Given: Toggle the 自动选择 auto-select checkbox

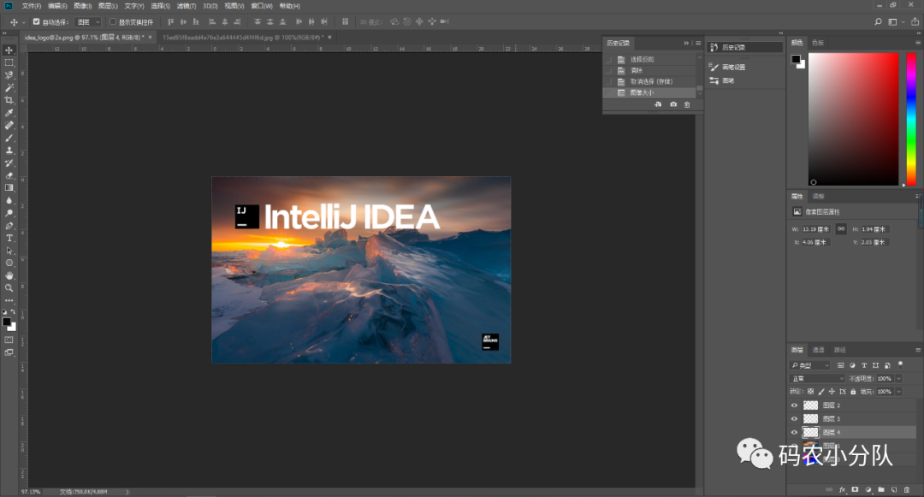Looking at the screenshot, I should pyautogui.click(x=37, y=21).
